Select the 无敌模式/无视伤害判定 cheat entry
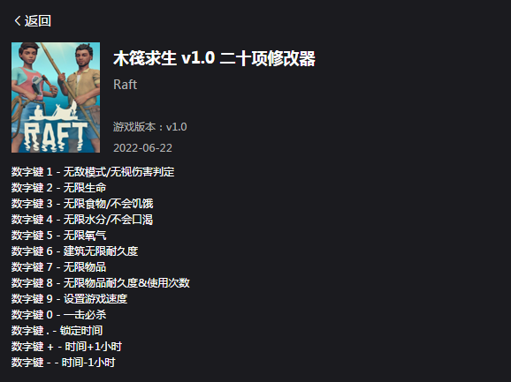 click(x=93, y=172)
